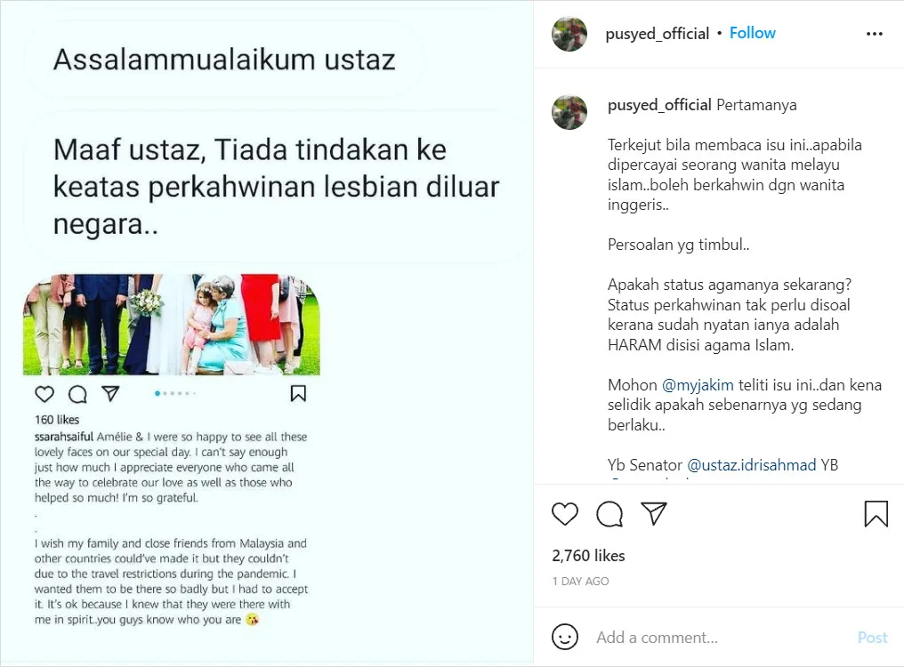
Task: Click the bookmark icon in the embedded screenshot
Action: [298, 394]
